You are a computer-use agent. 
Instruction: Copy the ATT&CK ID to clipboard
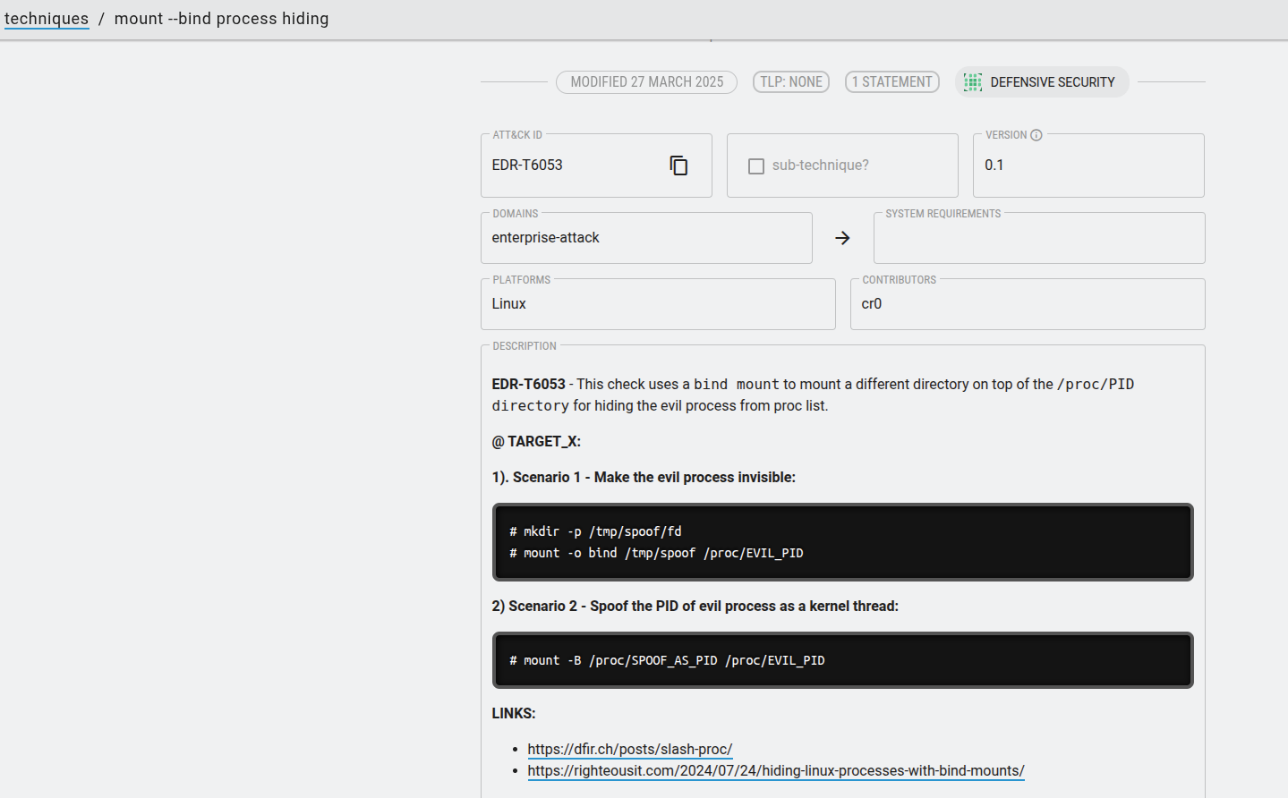click(x=678, y=166)
